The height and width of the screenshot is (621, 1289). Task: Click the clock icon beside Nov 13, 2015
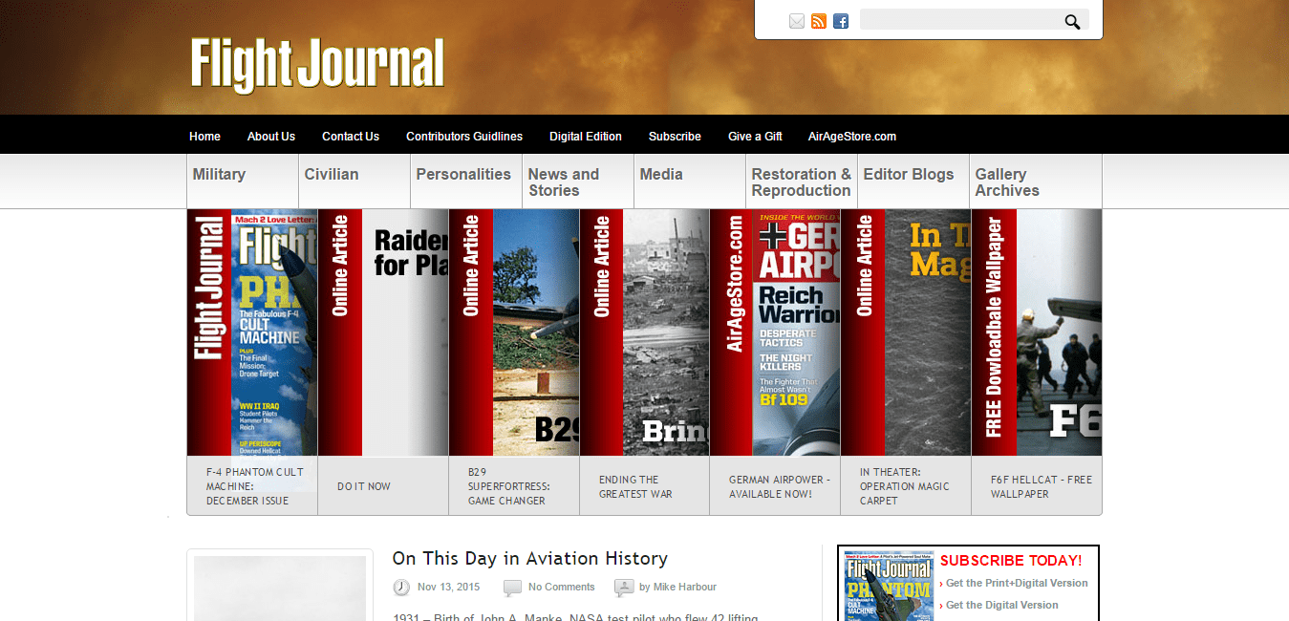click(401, 587)
